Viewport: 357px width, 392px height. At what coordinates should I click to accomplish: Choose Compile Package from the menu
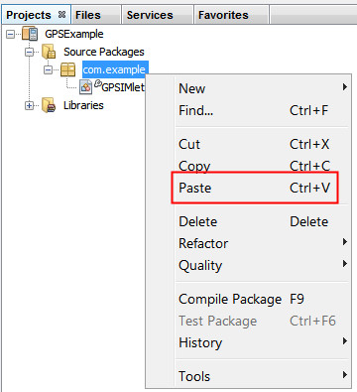pos(263,299)
